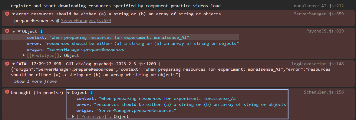Open the moralsense_AI.js:212 source link
Viewport: 356px width, 120px height.
(318, 6)
